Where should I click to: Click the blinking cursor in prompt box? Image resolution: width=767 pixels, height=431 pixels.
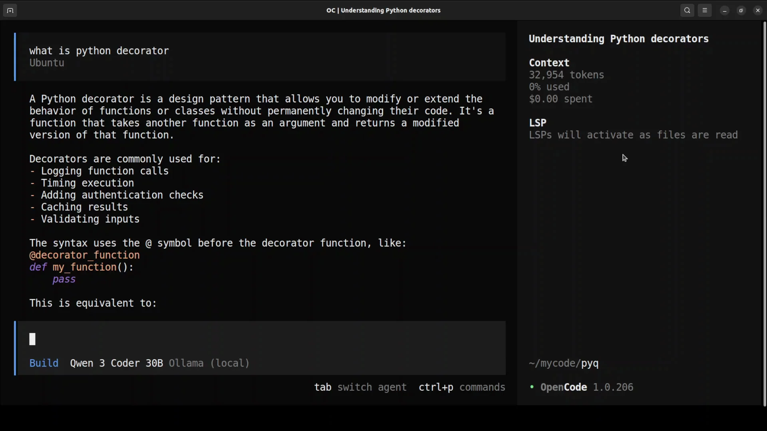[33, 339]
